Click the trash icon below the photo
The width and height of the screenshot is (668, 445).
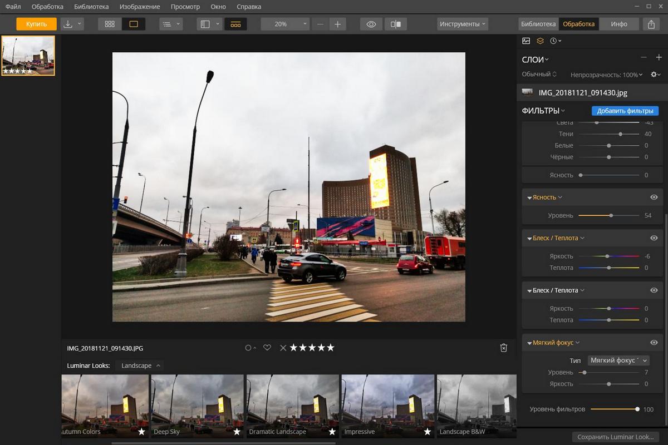(503, 347)
